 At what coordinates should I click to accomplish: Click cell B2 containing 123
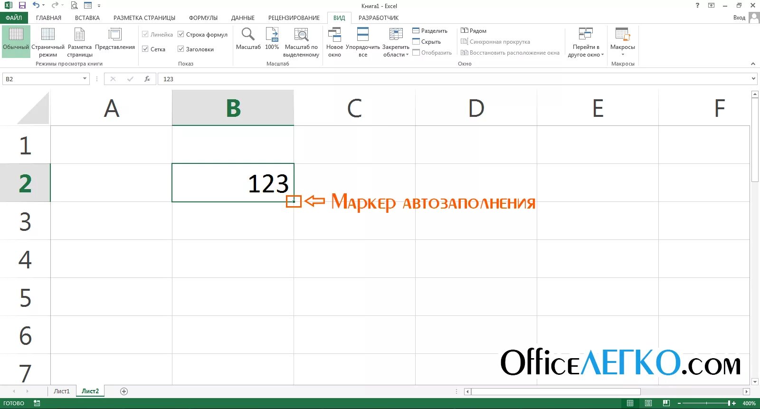tap(233, 183)
